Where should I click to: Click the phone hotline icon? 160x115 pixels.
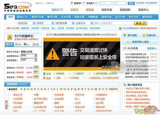click(x=120, y=28)
